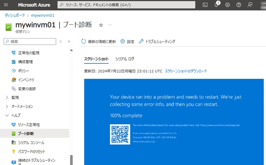266x165 pixels.
Task: Click the QR code in boot screenshot
Action: coord(120,134)
